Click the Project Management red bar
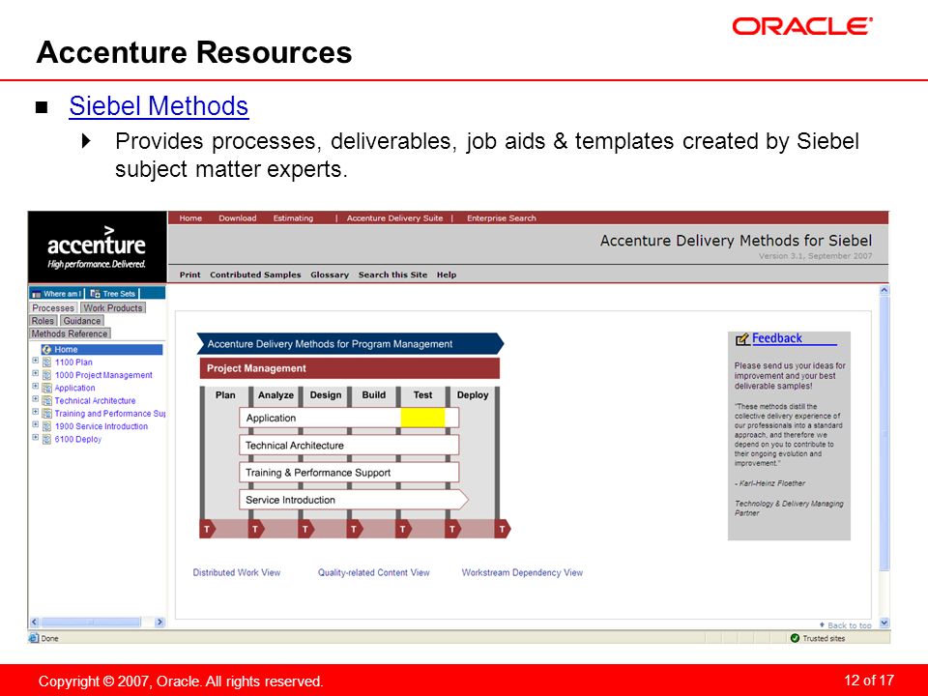 click(x=350, y=368)
